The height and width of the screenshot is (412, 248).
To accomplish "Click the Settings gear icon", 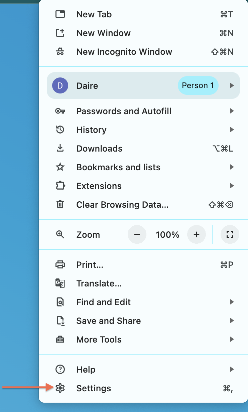I will coord(60,388).
